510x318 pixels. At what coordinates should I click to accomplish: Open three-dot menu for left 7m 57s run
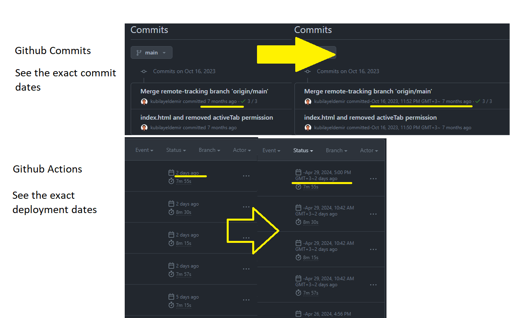pos(246,269)
